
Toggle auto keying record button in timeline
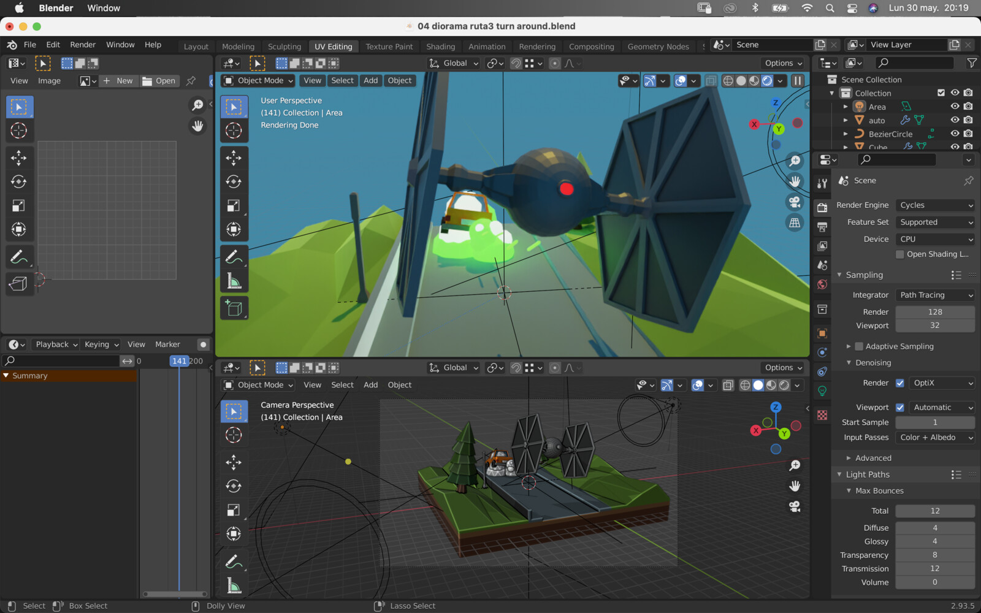pyautogui.click(x=204, y=345)
